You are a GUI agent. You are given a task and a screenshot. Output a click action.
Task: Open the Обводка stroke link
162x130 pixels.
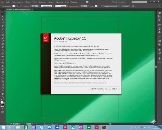(26, 6)
